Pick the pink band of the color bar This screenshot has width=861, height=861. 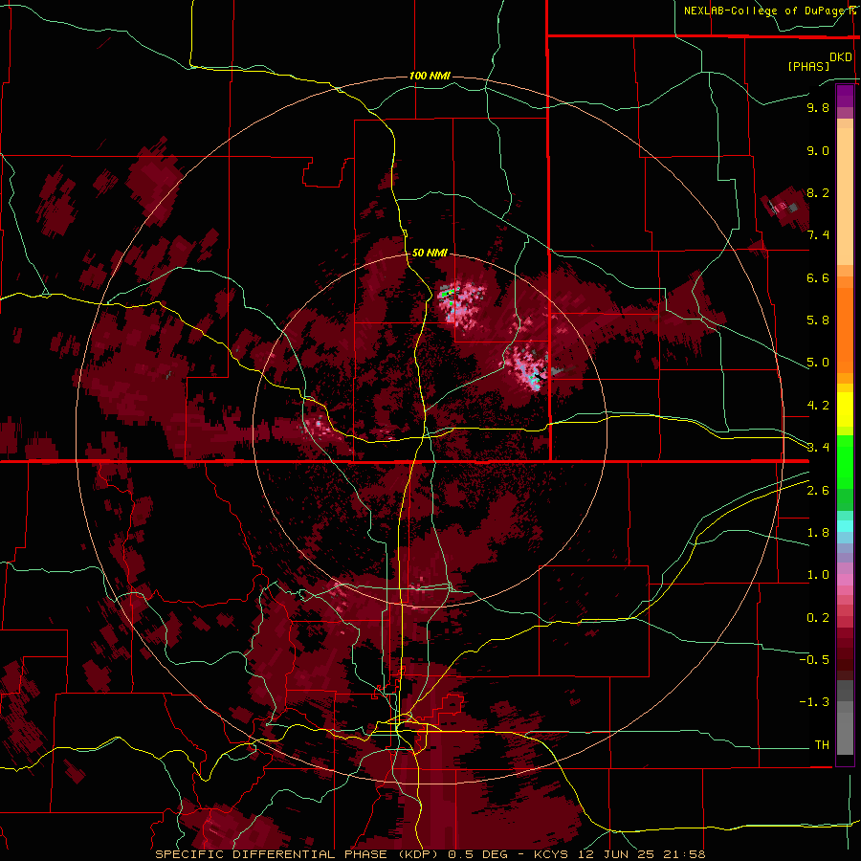click(x=845, y=580)
